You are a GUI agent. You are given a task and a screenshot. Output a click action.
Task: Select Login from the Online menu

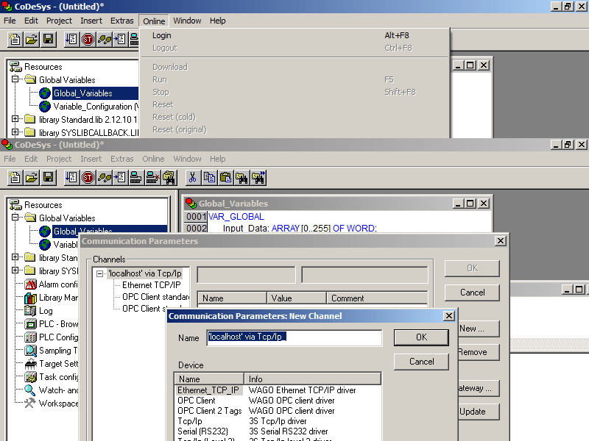point(161,35)
